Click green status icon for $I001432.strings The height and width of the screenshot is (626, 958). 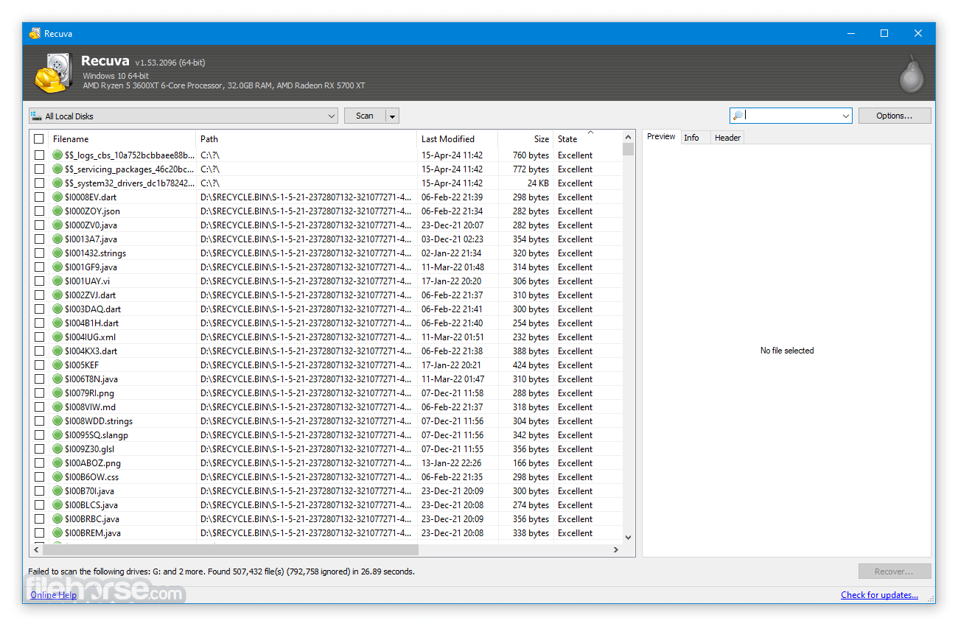(58, 253)
